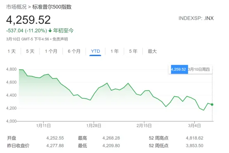Click the 年初至今 label
This screenshot has height=153, width=229.
pos(63,30)
